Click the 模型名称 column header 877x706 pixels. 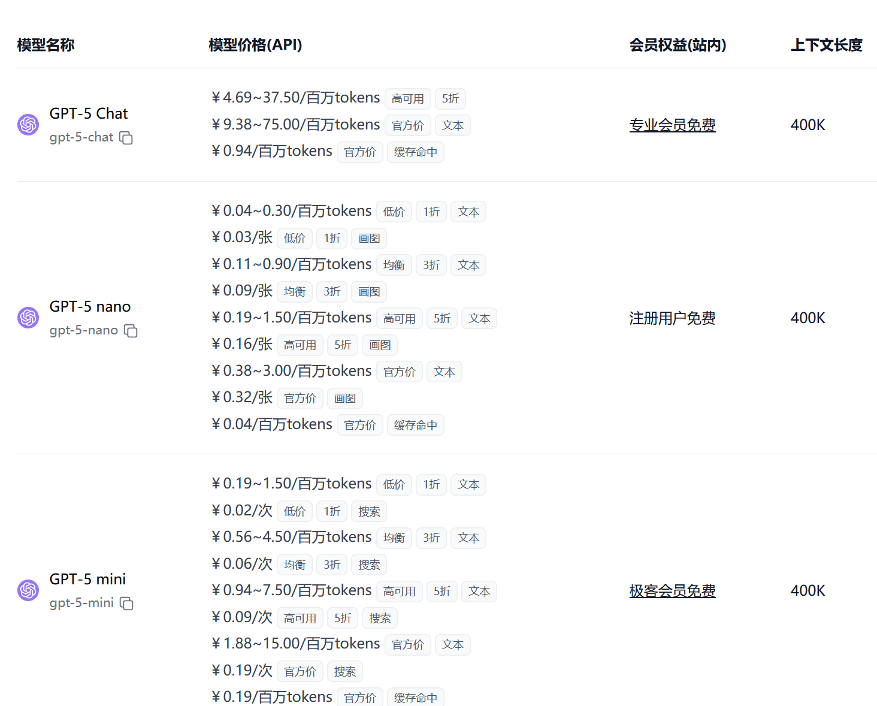[46, 45]
